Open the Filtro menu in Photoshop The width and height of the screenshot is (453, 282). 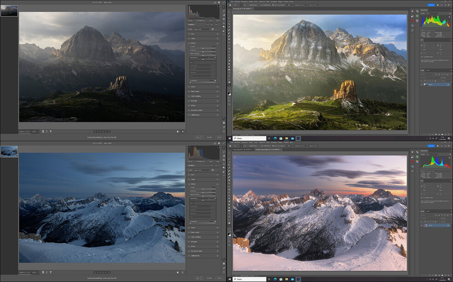tap(268, 2)
